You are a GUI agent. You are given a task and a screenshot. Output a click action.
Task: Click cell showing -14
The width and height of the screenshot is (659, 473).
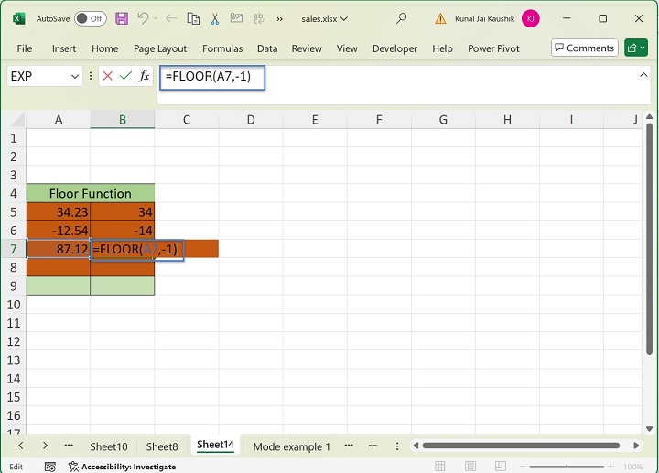point(123,231)
